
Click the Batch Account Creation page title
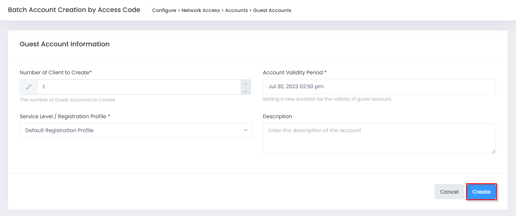tap(74, 10)
